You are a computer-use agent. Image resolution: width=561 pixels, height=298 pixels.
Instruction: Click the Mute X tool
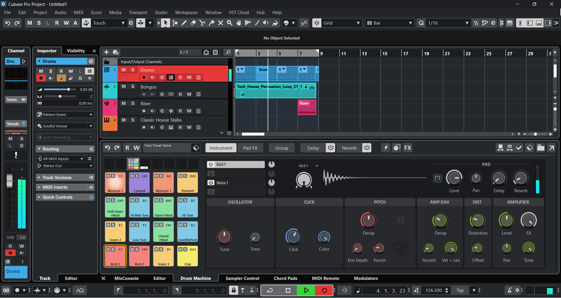point(220,23)
